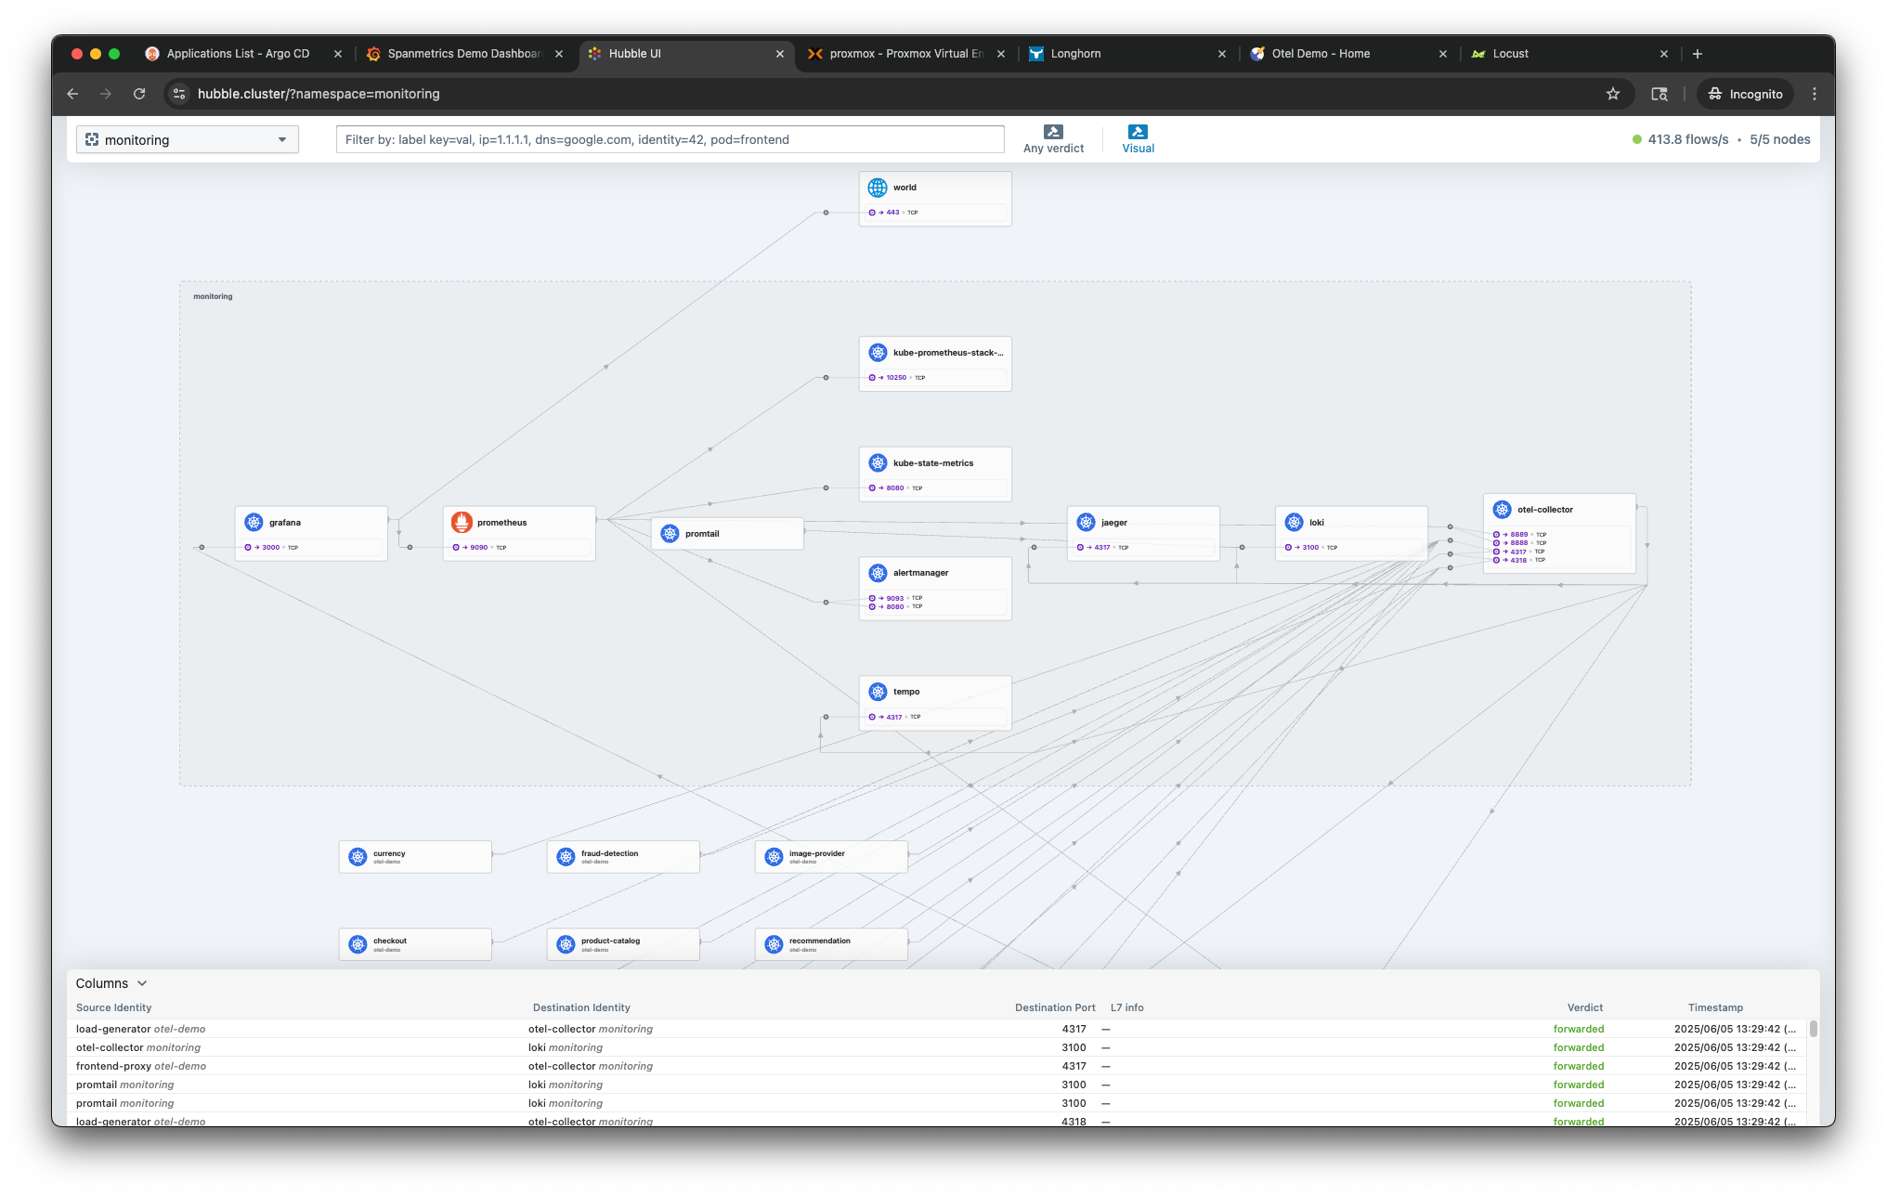The width and height of the screenshot is (1887, 1195).
Task: Switch to Otel Demo - Home tab
Action: [1321, 54]
